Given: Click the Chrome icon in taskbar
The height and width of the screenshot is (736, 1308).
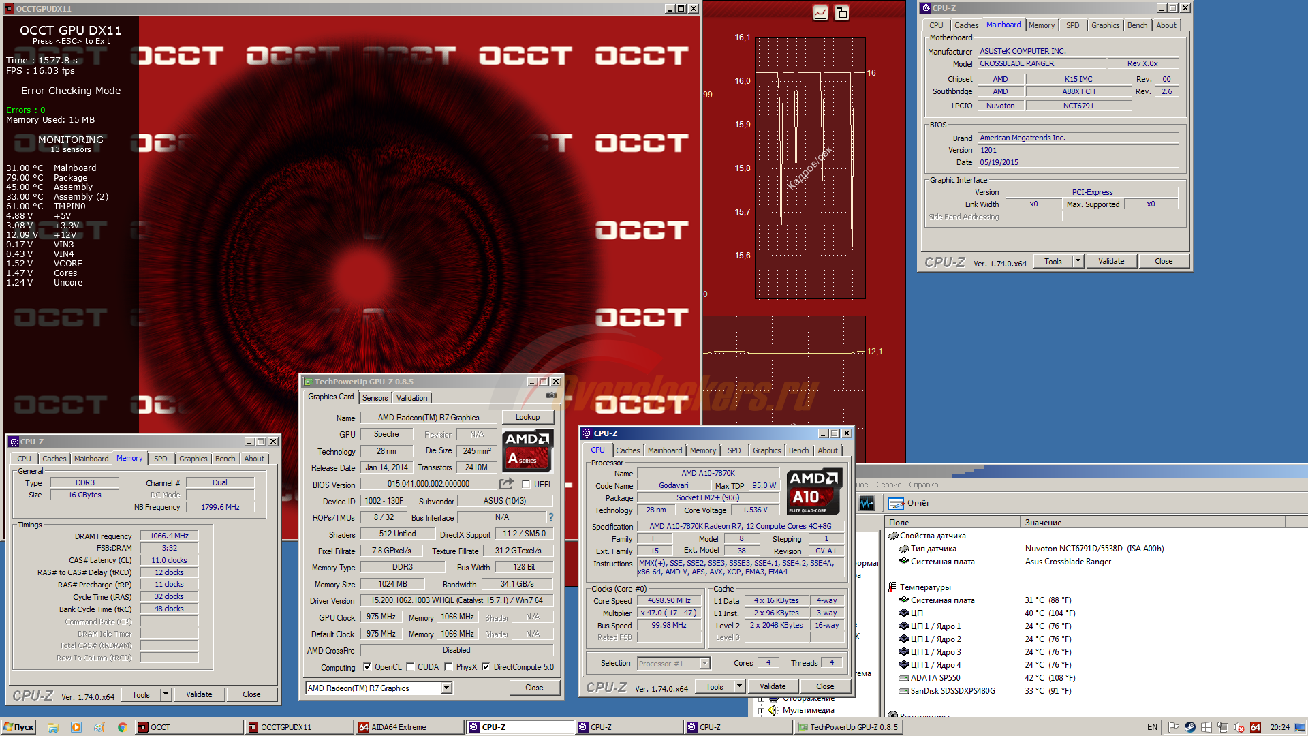Looking at the screenshot, I should click(x=123, y=727).
